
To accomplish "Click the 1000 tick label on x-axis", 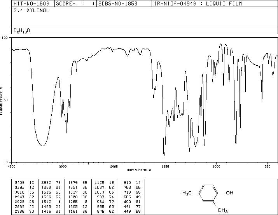I will tap(216, 166).
